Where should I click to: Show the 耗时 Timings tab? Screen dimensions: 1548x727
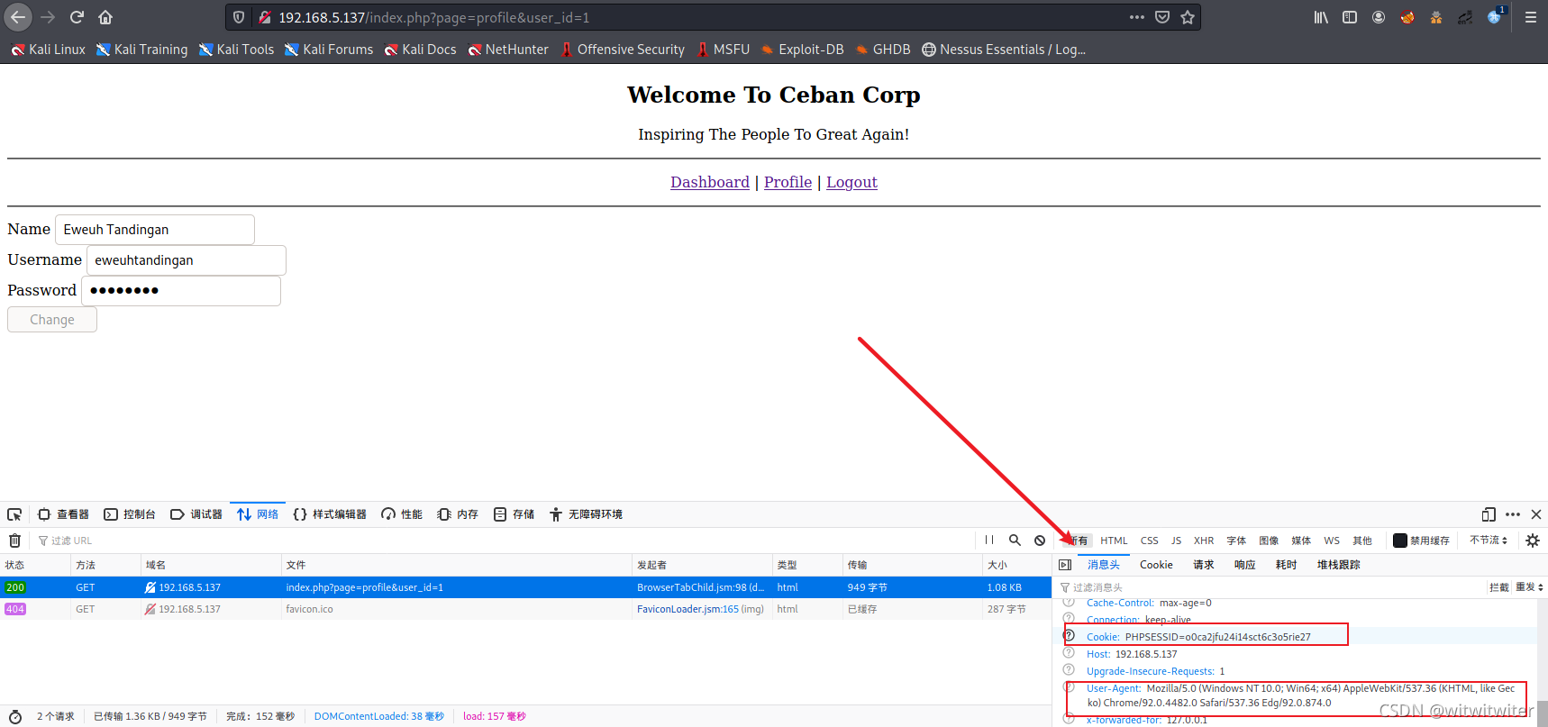[1286, 565]
